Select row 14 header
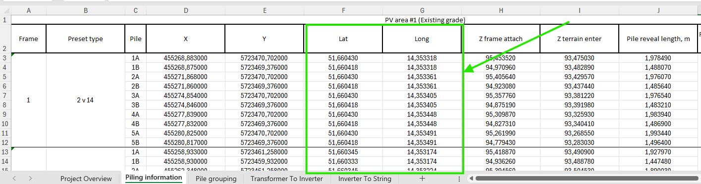Screen dimensions: 701x184 click(x=5, y=161)
